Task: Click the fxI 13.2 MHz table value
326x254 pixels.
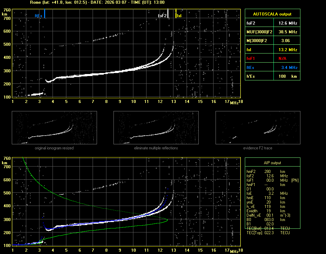Action: pos(288,49)
